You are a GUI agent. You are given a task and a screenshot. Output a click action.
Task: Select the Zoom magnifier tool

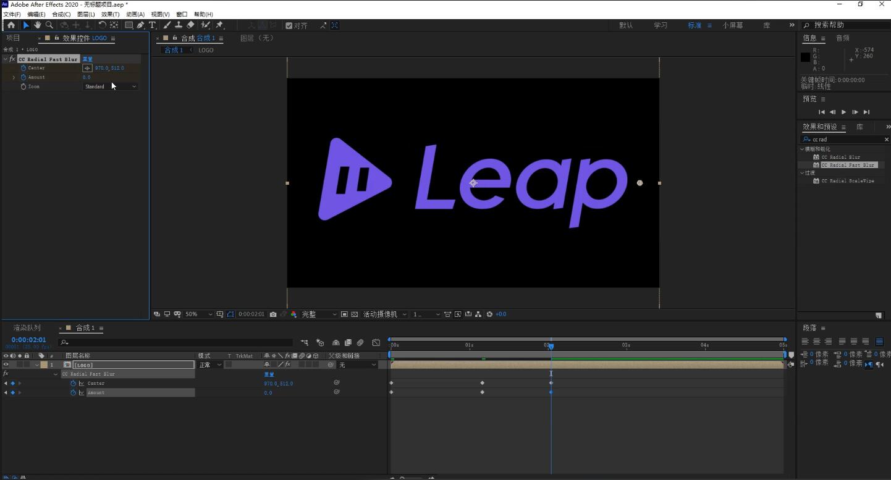pos(49,25)
